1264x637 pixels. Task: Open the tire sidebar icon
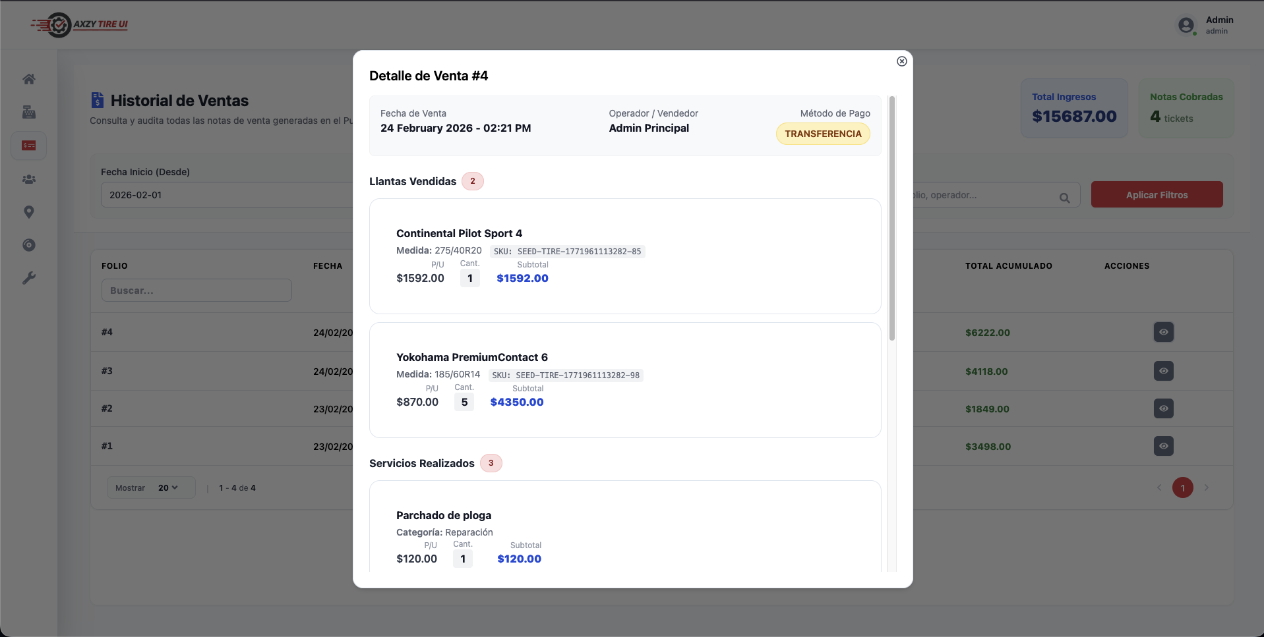29,245
